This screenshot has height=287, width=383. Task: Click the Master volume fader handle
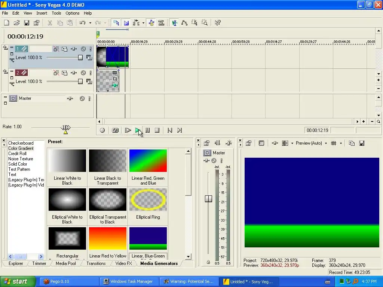208,199
